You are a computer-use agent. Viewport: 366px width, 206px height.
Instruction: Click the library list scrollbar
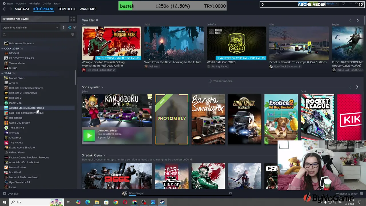pyautogui.click(x=75, y=77)
